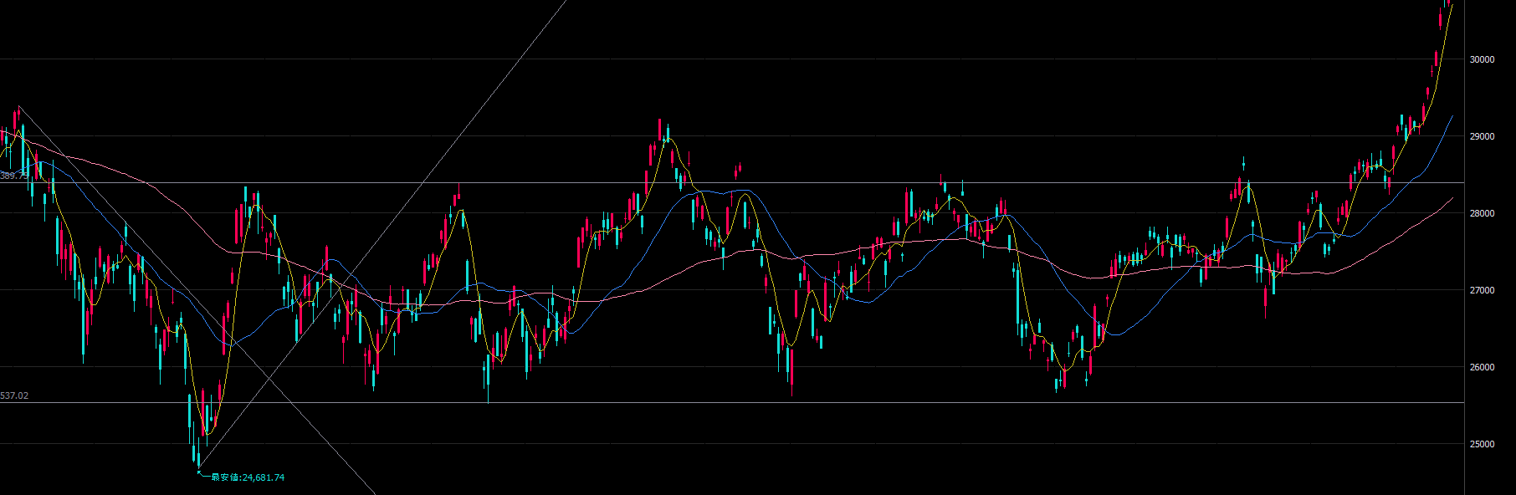The height and width of the screenshot is (495, 1516).
Task: Select the 28000 price scale label
Action: [1482, 213]
